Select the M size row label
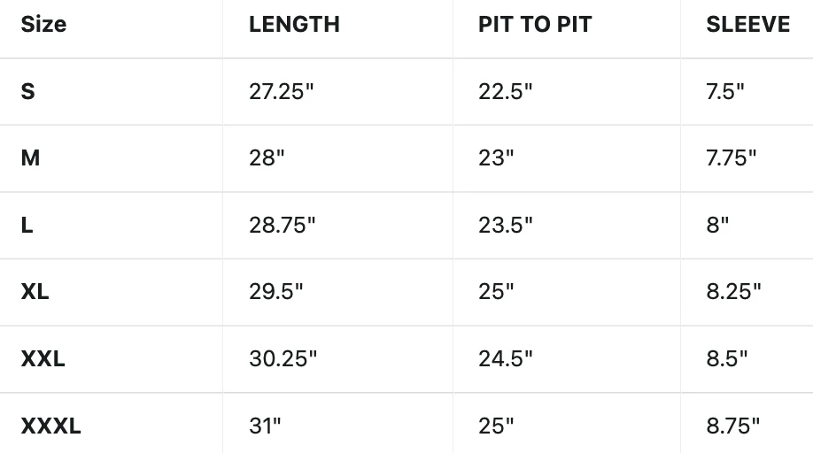813x453 pixels. (30, 157)
